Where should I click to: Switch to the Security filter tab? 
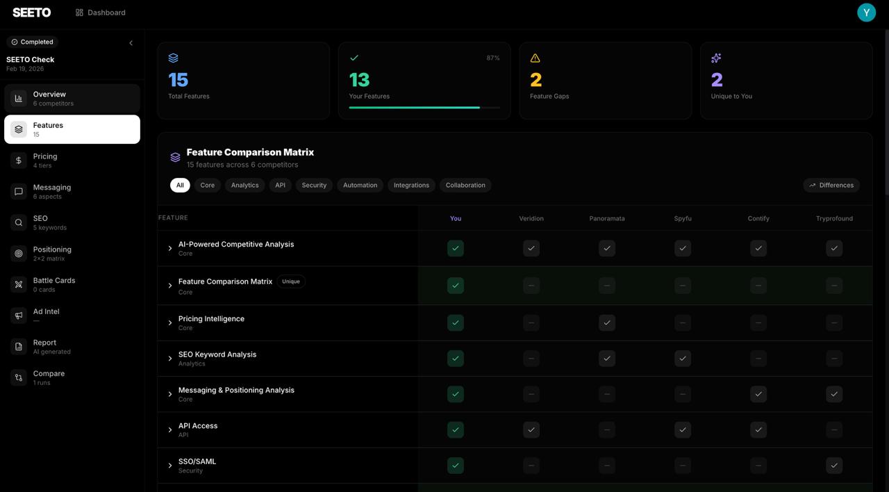(314, 183)
